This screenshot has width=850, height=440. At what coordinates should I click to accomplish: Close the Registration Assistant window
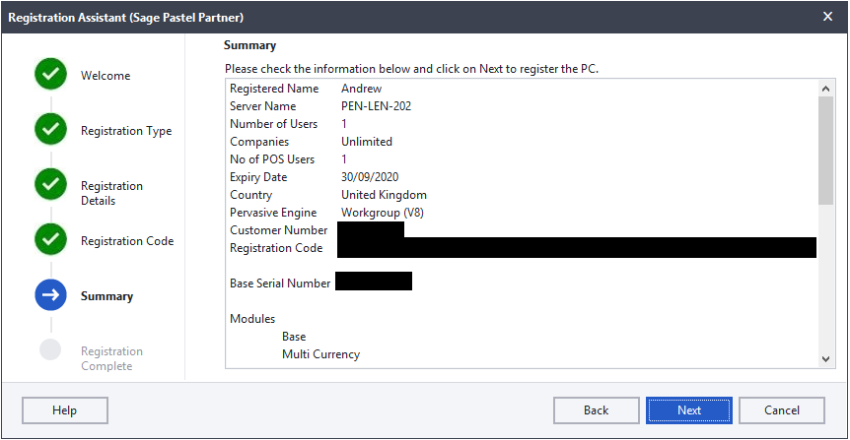[827, 17]
